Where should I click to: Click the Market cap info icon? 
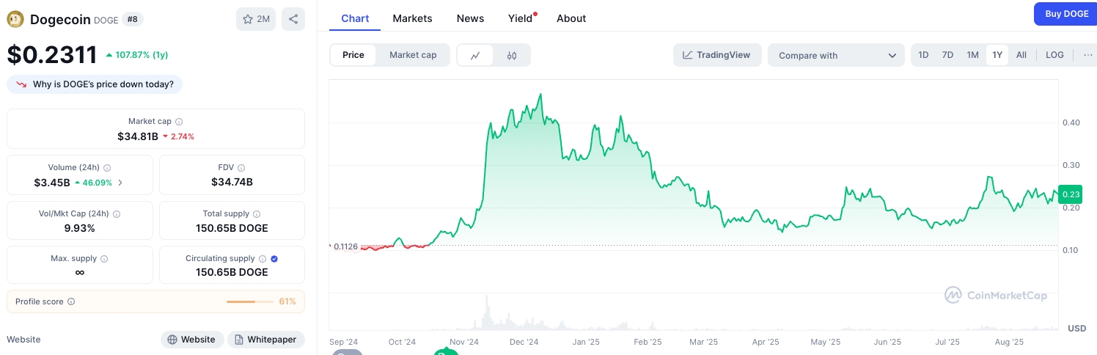pyautogui.click(x=179, y=122)
